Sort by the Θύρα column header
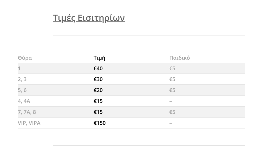This screenshot has height=155, width=255. [25, 58]
